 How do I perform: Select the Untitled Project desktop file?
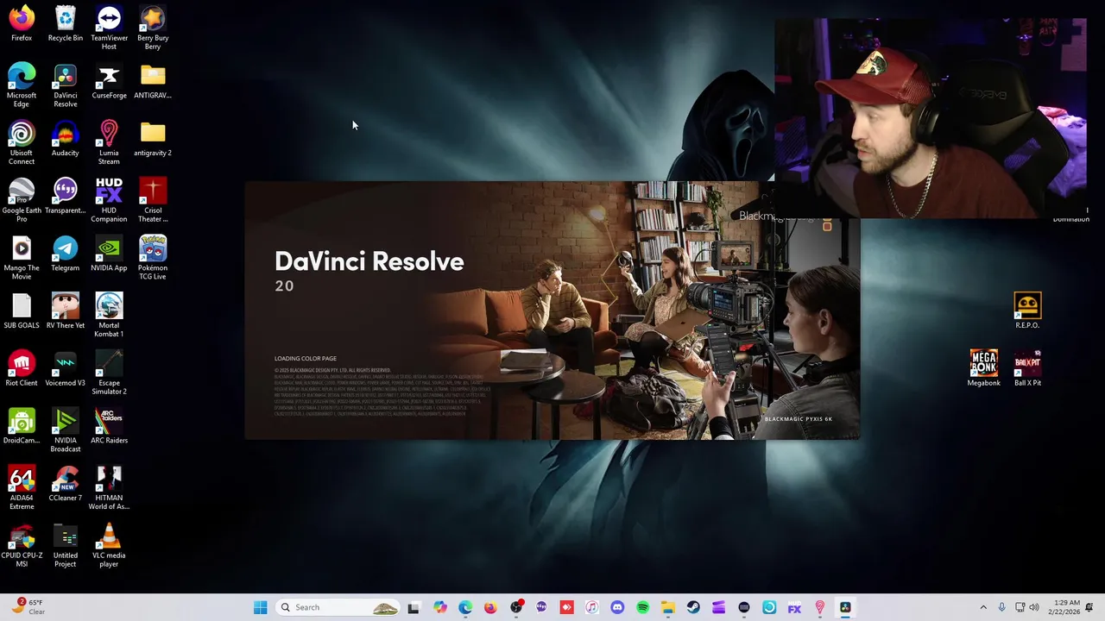point(66,546)
